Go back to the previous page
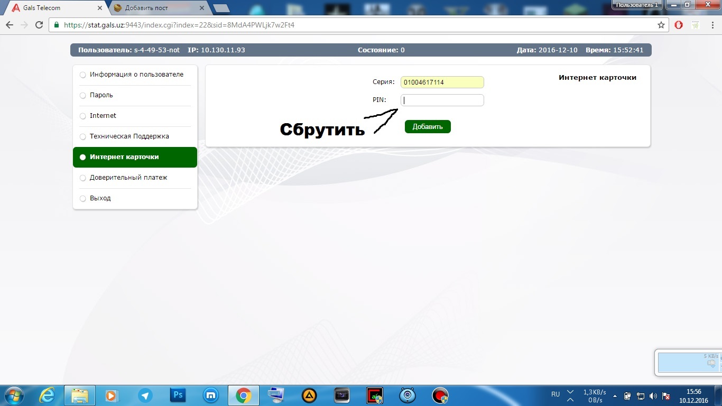Viewport: 722px width, 406px height. pos(10,25)
